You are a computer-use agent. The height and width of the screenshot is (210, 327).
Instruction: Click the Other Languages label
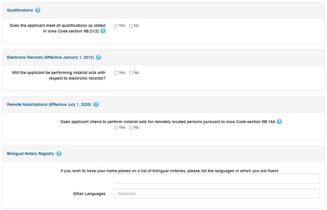point(89,194)
